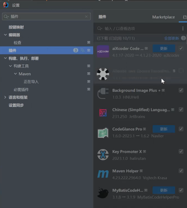The image size is (187, 208).
Task: Open the Key Promoter X plugin entry
Action: pos(140,155)
